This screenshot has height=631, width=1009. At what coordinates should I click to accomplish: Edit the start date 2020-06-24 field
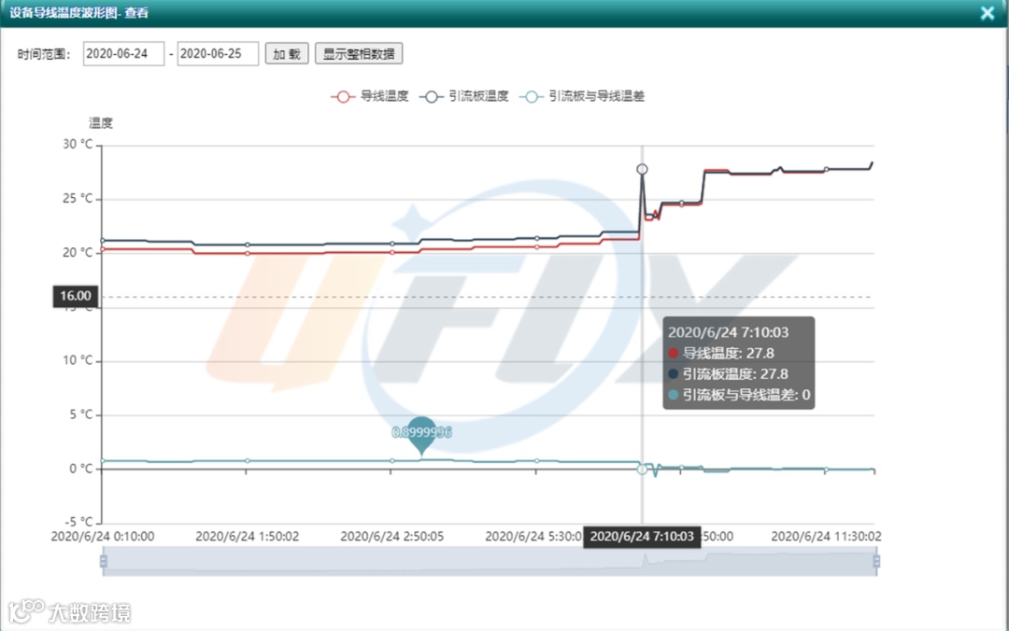[123, 53]
